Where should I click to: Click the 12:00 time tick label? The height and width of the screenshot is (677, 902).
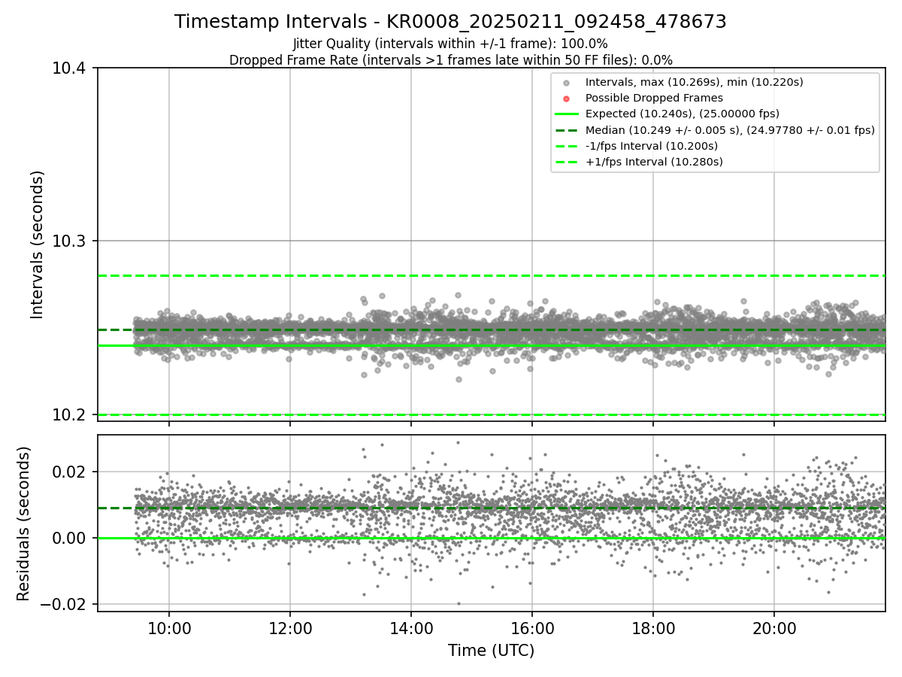tap(290, 627)
